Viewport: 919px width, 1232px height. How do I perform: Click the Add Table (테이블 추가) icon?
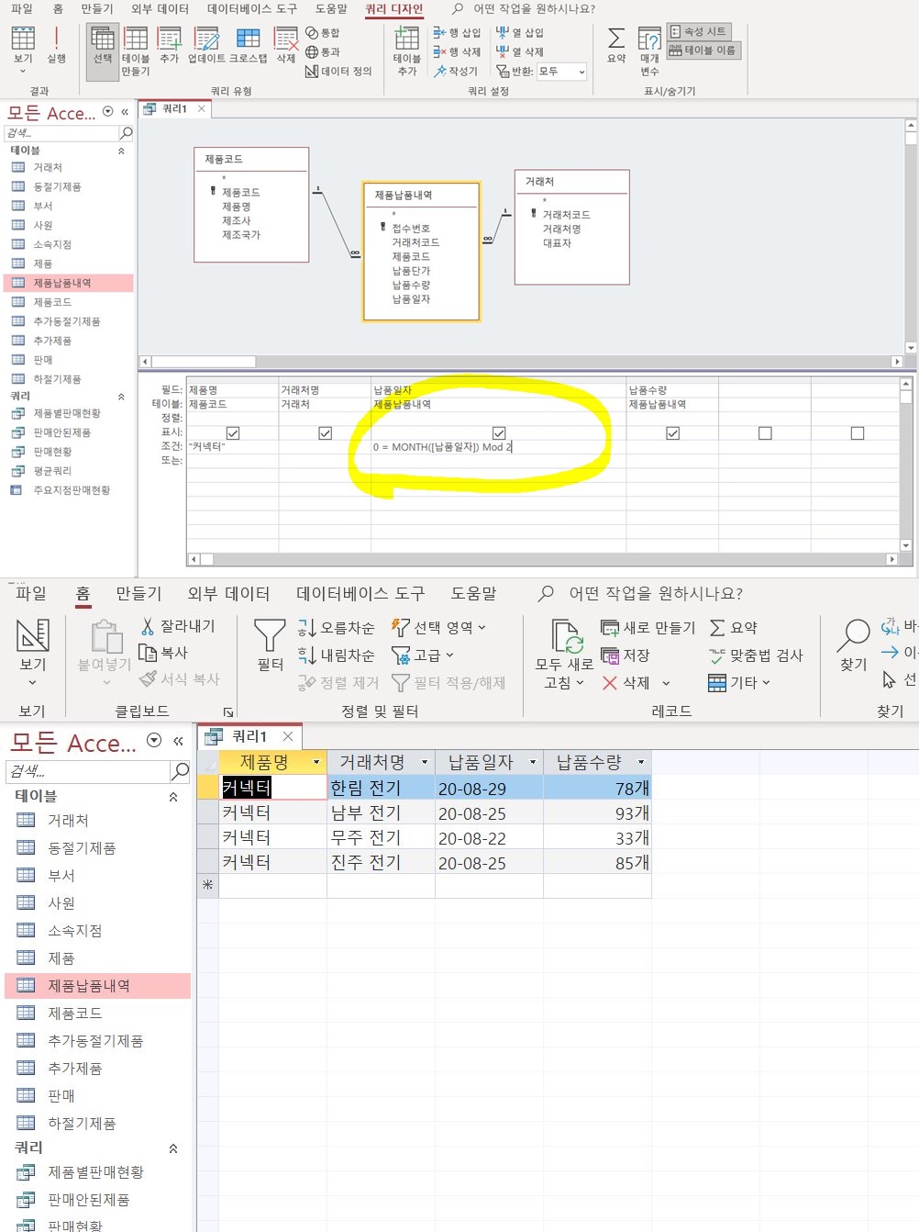pos(406,43)
